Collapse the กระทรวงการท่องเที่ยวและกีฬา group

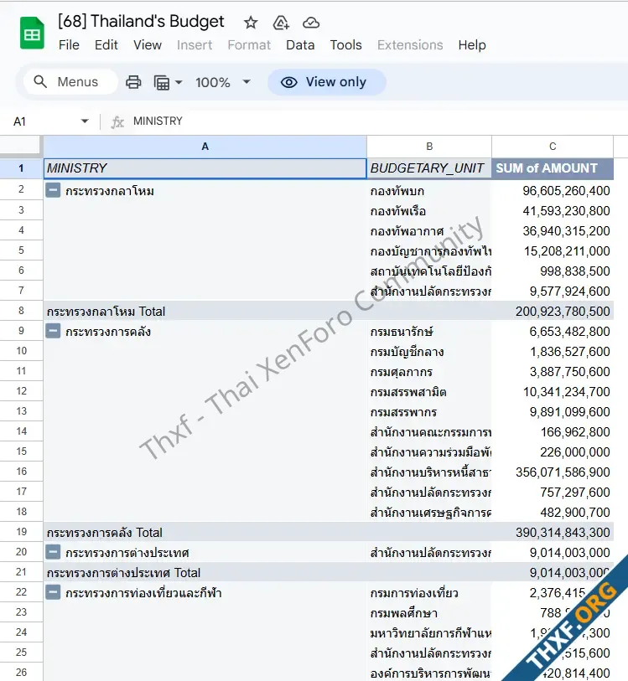tap(53, 592)
